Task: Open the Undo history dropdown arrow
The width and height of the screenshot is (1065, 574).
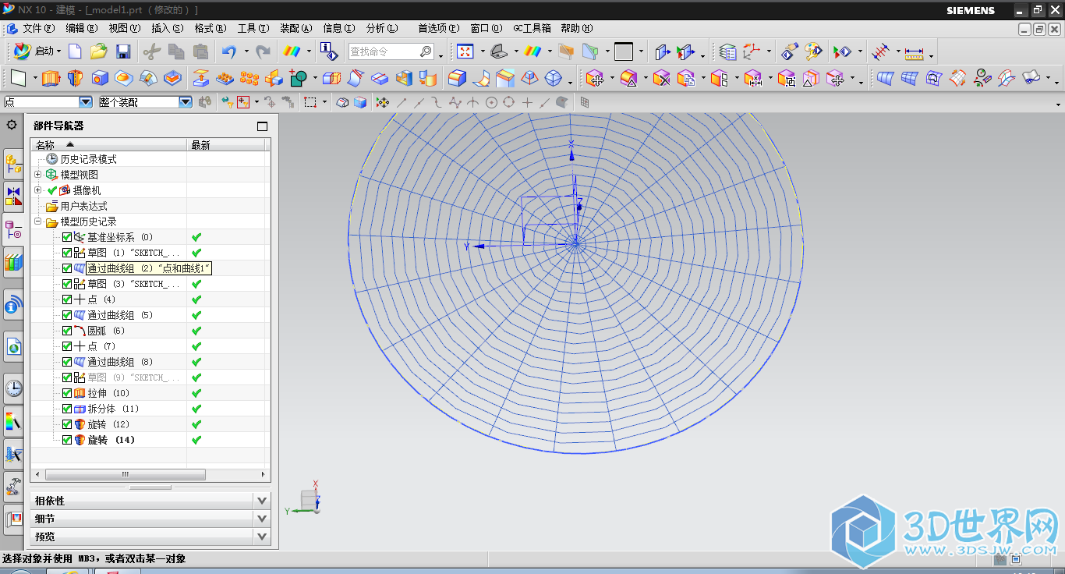Action: coord(246,52)
